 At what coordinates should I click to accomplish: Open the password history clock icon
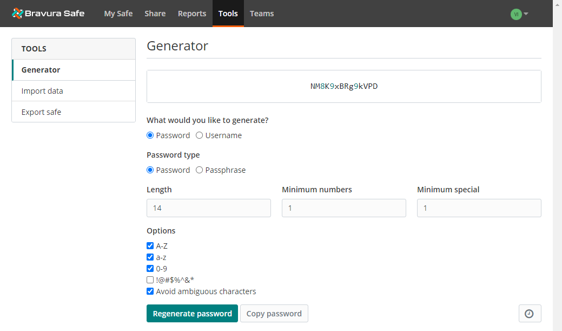click(x=530, y=313)
